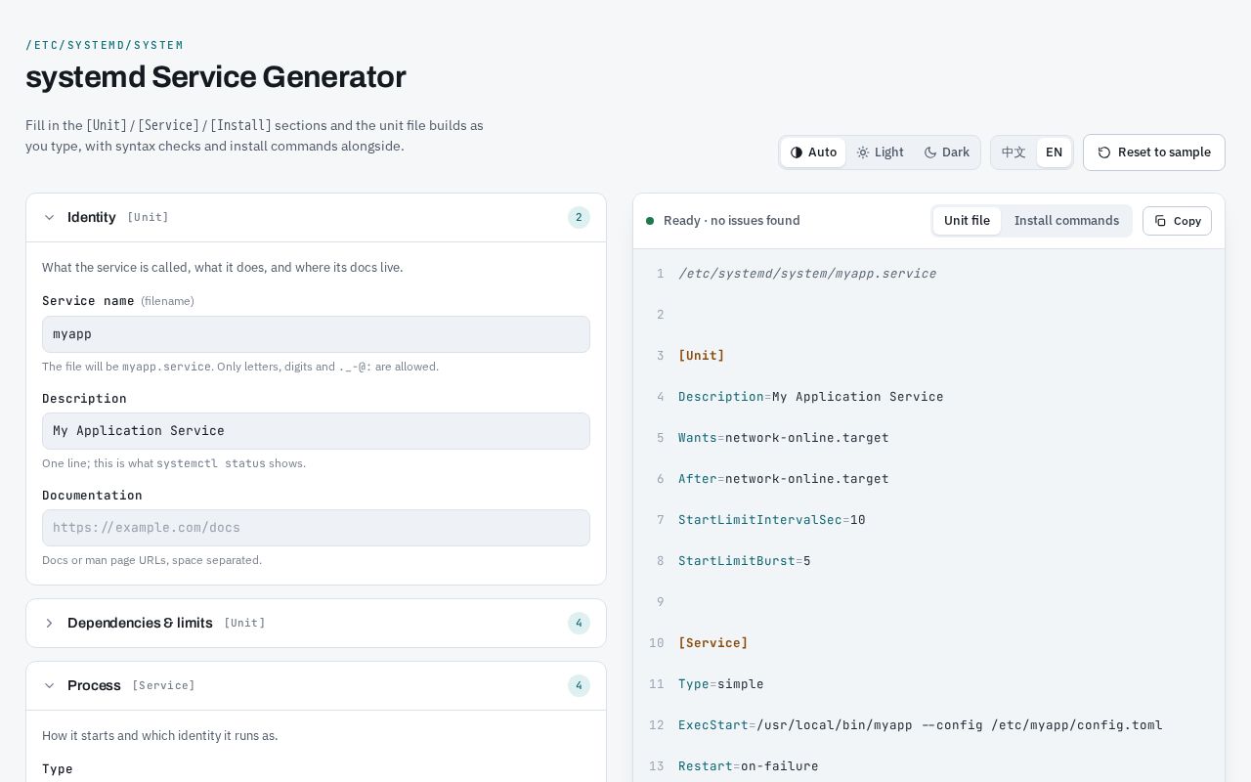The height and width of the screenshot is (782, 1251).
Task: Click 'Ready · no issues found' status text
Action: pyautogui.click(x=732, y=221)
